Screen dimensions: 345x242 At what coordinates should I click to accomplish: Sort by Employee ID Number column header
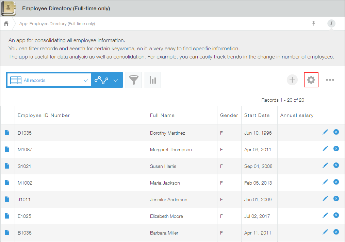[x=44, y=115]
